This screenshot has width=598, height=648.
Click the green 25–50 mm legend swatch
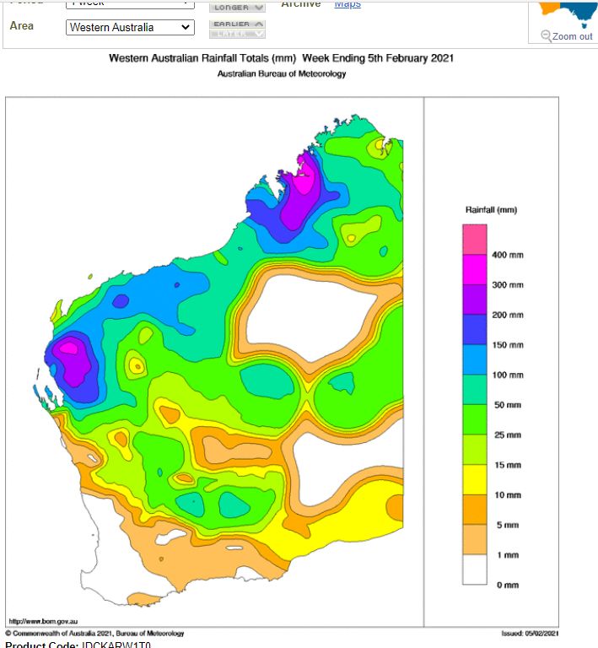[475, 419]
